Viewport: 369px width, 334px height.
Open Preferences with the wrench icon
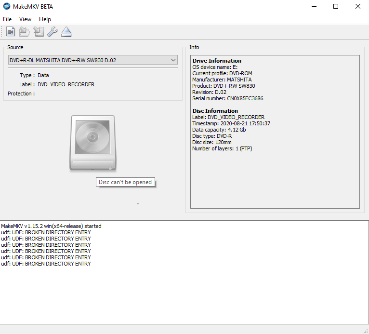52,31
